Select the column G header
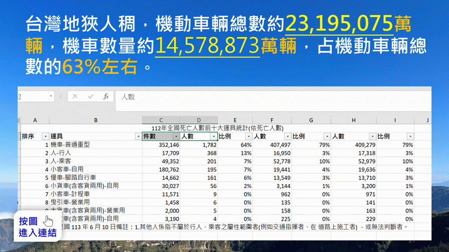The image size is (449, 252). (x=311, y=120)
